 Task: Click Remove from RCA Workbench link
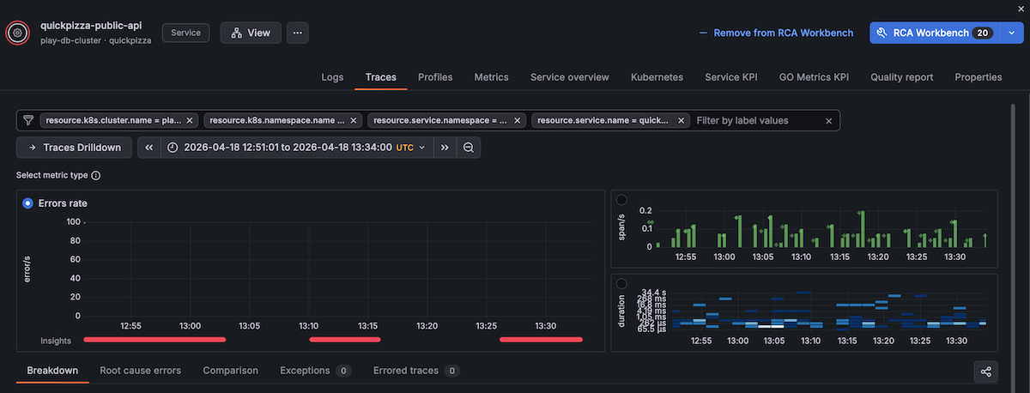click(x=776, y=33)
